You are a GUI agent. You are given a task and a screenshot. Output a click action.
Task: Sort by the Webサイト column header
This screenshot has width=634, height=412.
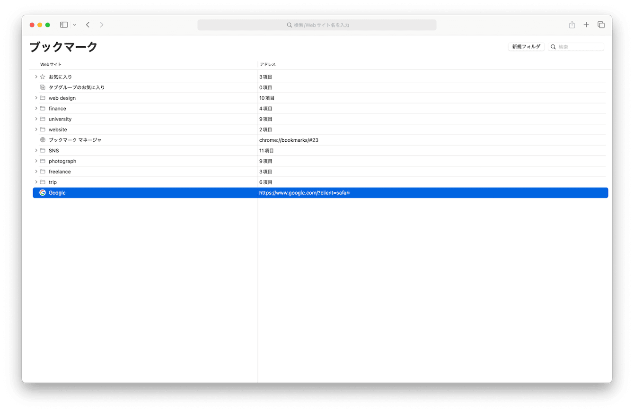click(51, 64)
